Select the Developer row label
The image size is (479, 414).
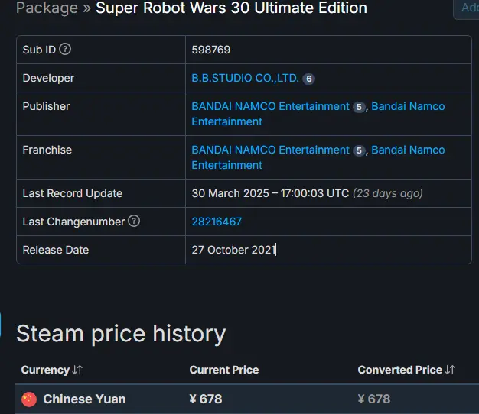48,79
